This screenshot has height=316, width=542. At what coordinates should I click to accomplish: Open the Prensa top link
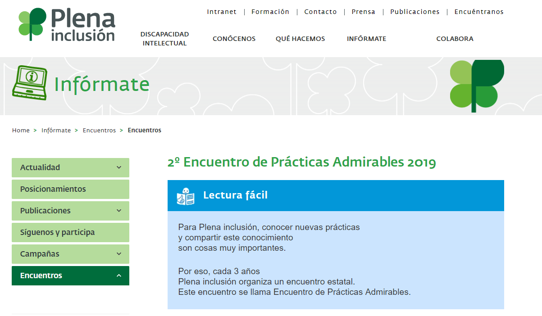click(x=363, y=12)
